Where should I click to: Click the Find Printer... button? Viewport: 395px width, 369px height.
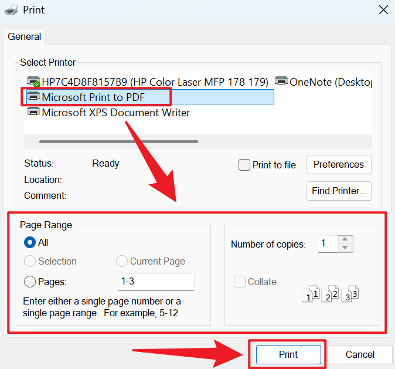339,191
